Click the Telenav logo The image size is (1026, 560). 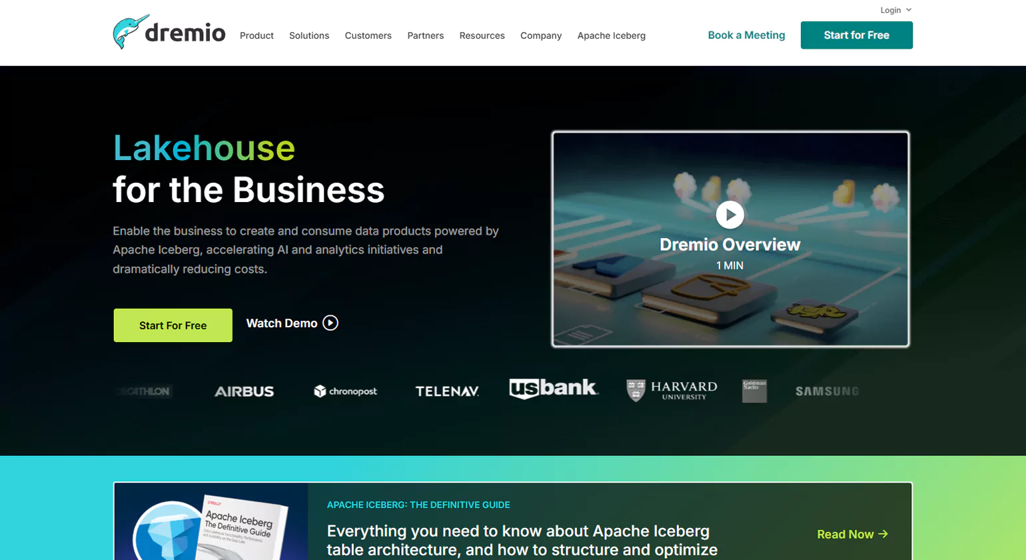(447, 391)
